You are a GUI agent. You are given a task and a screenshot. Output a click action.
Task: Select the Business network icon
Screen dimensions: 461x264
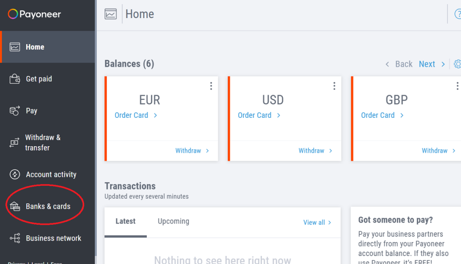point(14,238)
